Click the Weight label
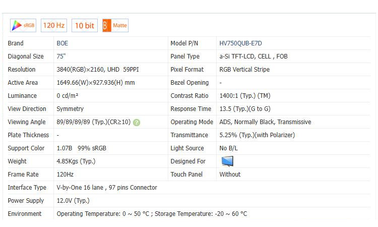 [x=17, y=161]
